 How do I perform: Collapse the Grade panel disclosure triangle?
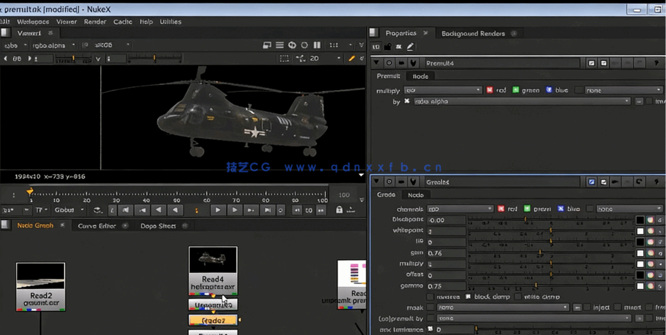click(x=377, y=182)
